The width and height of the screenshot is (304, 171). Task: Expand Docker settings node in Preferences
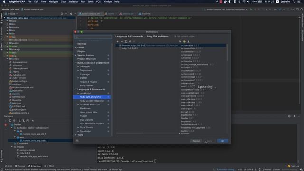(78, 78)
